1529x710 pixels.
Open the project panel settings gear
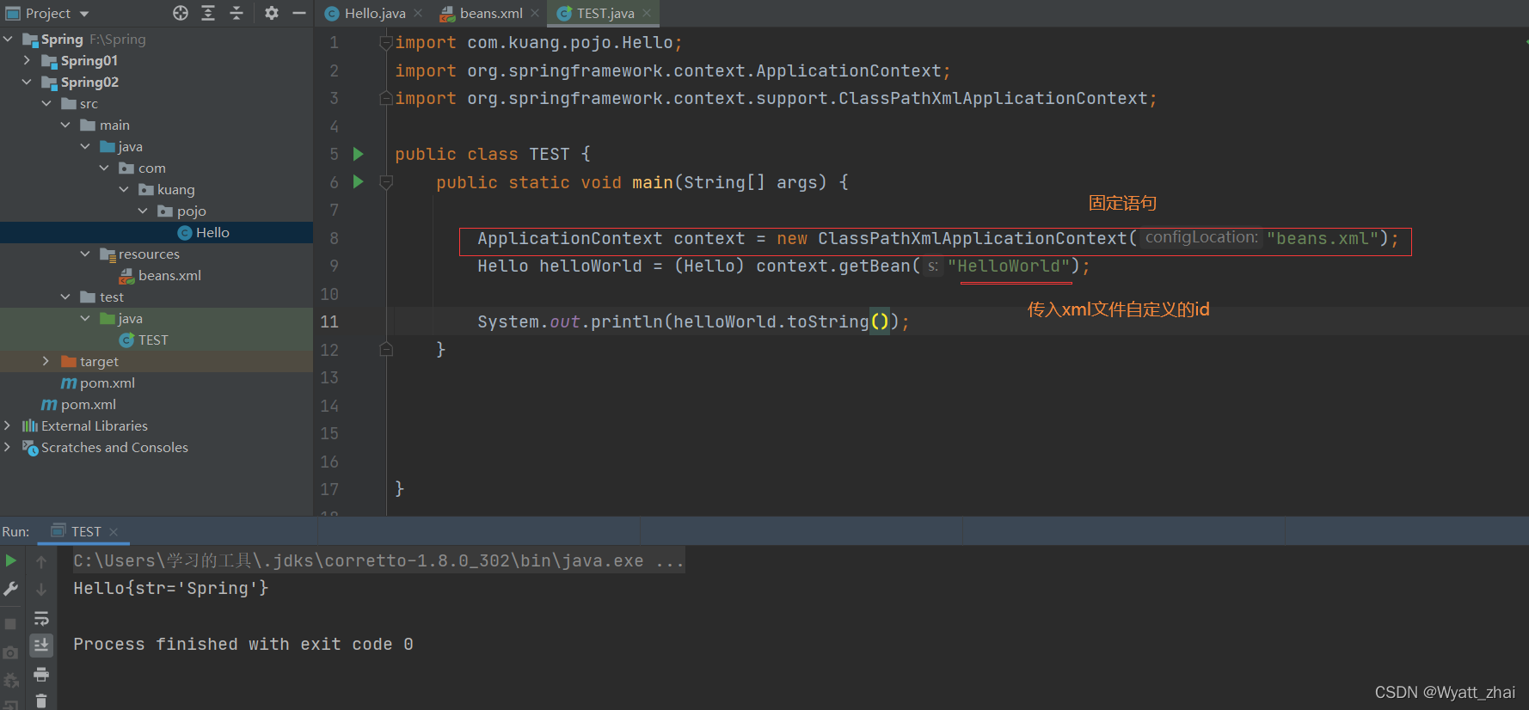click(272, 13)
